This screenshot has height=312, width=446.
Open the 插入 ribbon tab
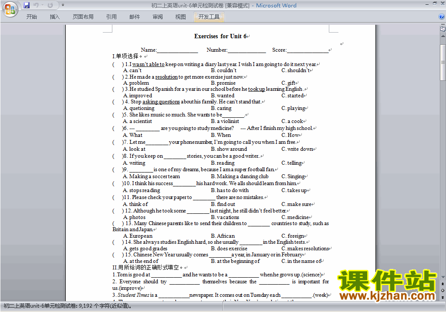[54, 17]
